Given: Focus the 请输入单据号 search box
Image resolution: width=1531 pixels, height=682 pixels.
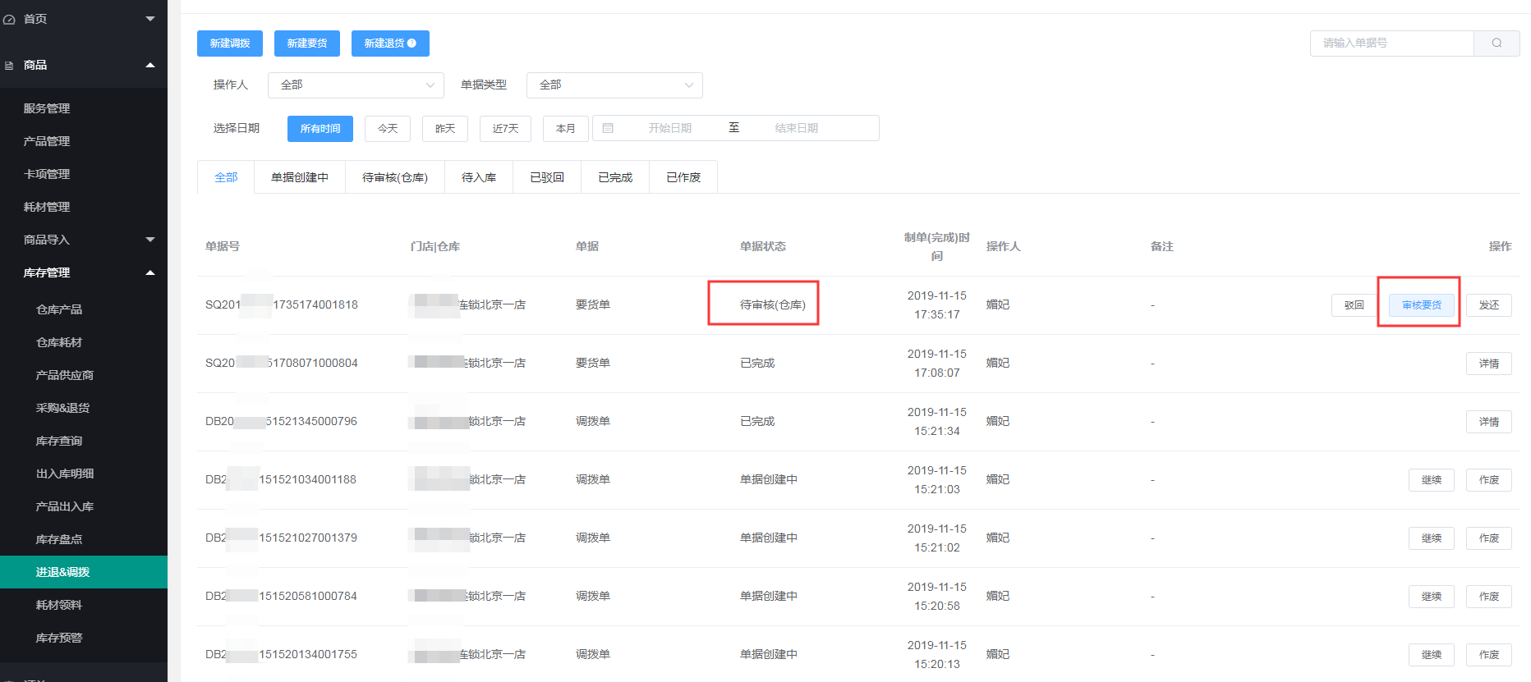Looking at the screenshot, I should [1392, 43].
